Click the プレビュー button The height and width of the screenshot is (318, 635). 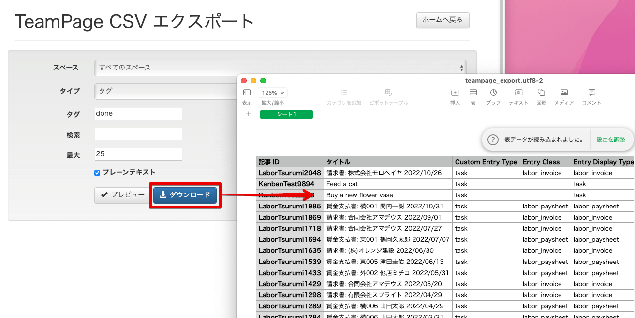pyautogui.click(x=122, y=195)
